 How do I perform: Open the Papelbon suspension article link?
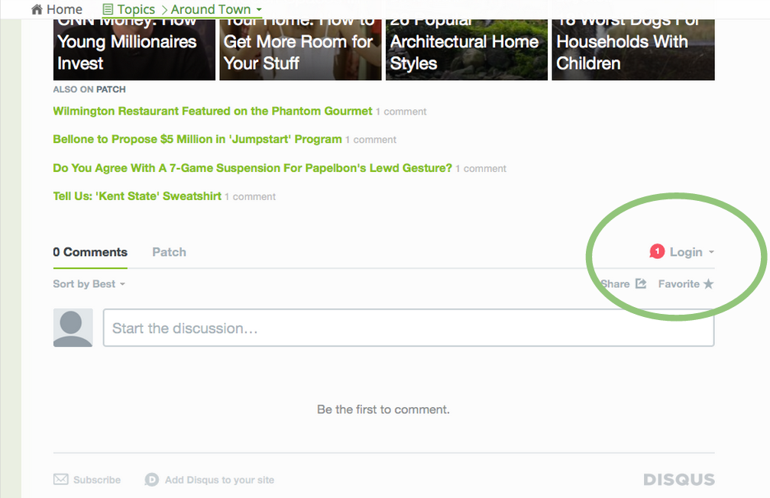(x=252, y=168)
